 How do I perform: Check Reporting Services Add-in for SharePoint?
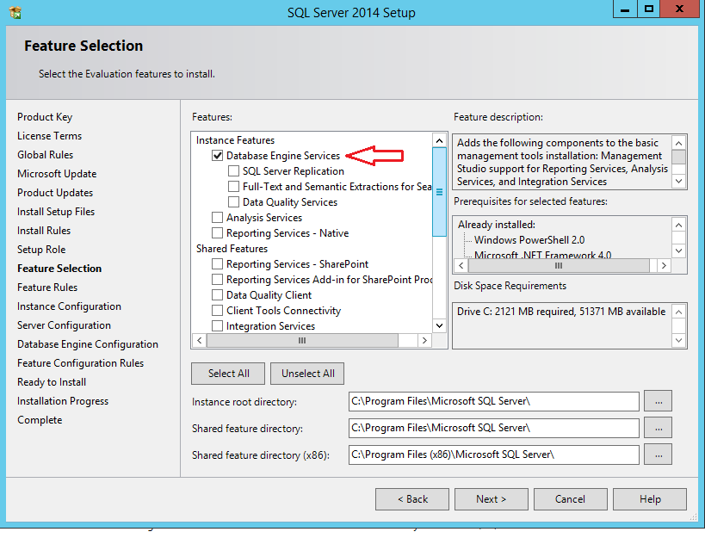(217, 280)
